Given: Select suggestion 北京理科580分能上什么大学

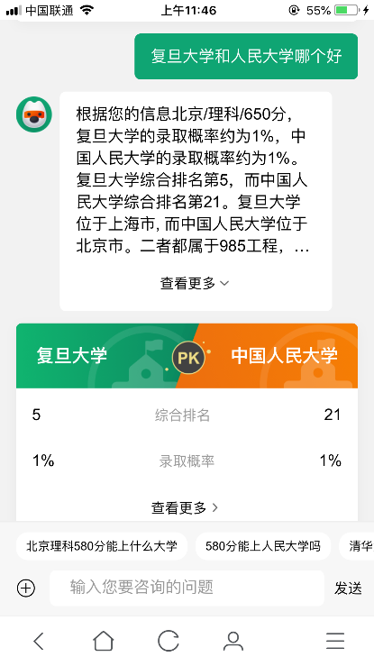Looking at the screenshot, I should [102, 546].
